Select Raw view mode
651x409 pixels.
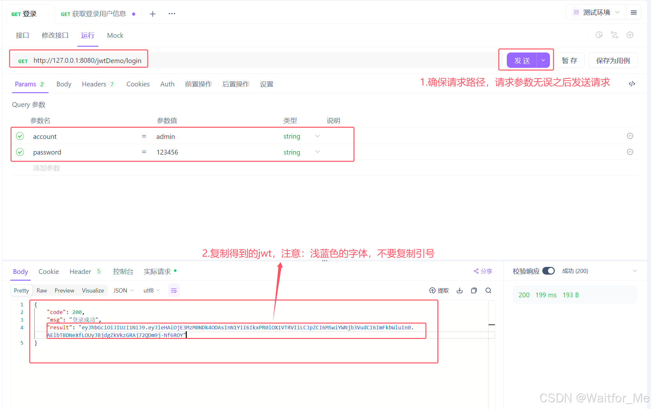coord(42,291)
